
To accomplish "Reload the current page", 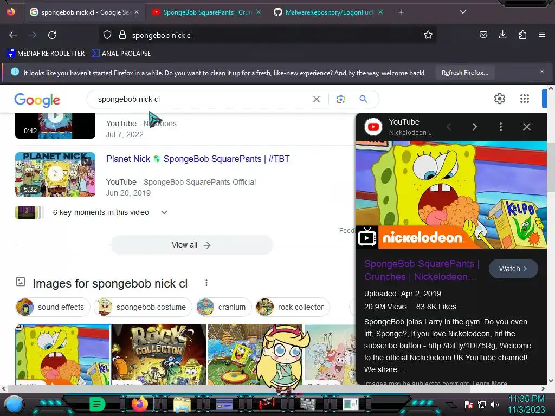I will [x=52, y=35].
